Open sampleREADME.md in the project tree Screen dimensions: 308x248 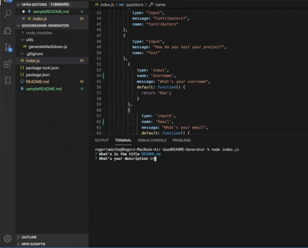point(44,89)
